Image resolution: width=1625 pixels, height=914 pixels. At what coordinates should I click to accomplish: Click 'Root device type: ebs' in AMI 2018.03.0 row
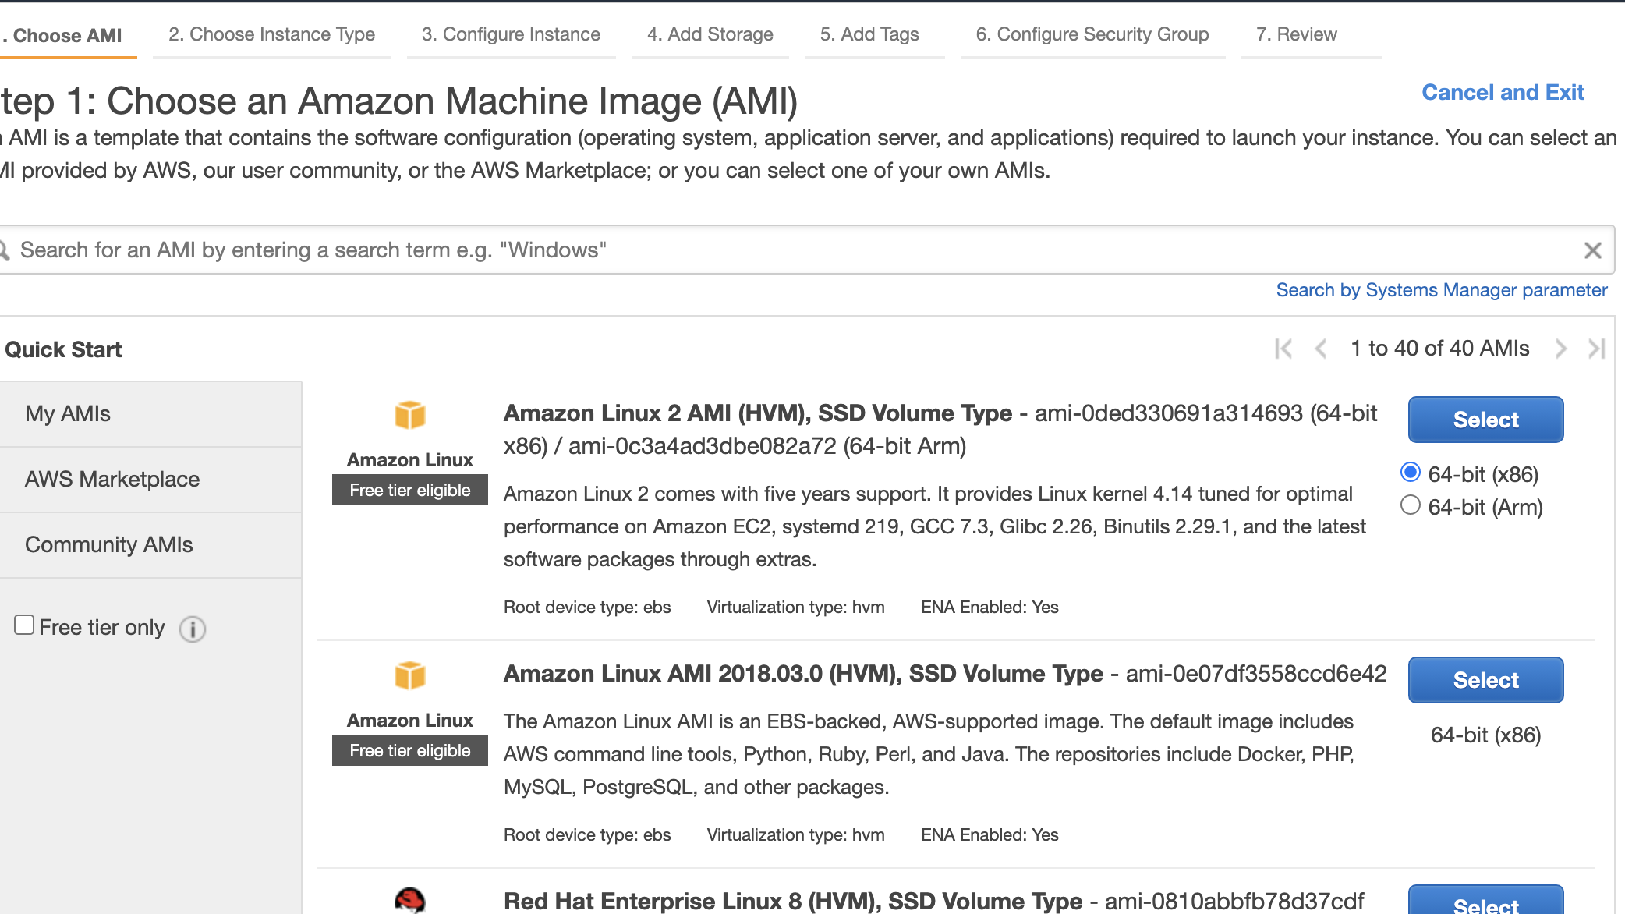click(x=587, y=835)
